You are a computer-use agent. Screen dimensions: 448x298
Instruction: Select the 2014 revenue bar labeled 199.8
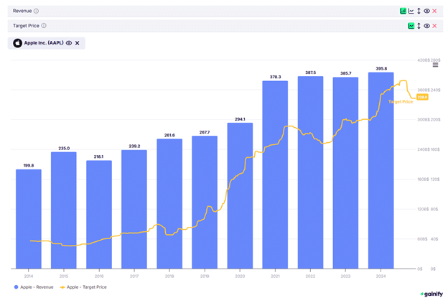coord(29,219)
